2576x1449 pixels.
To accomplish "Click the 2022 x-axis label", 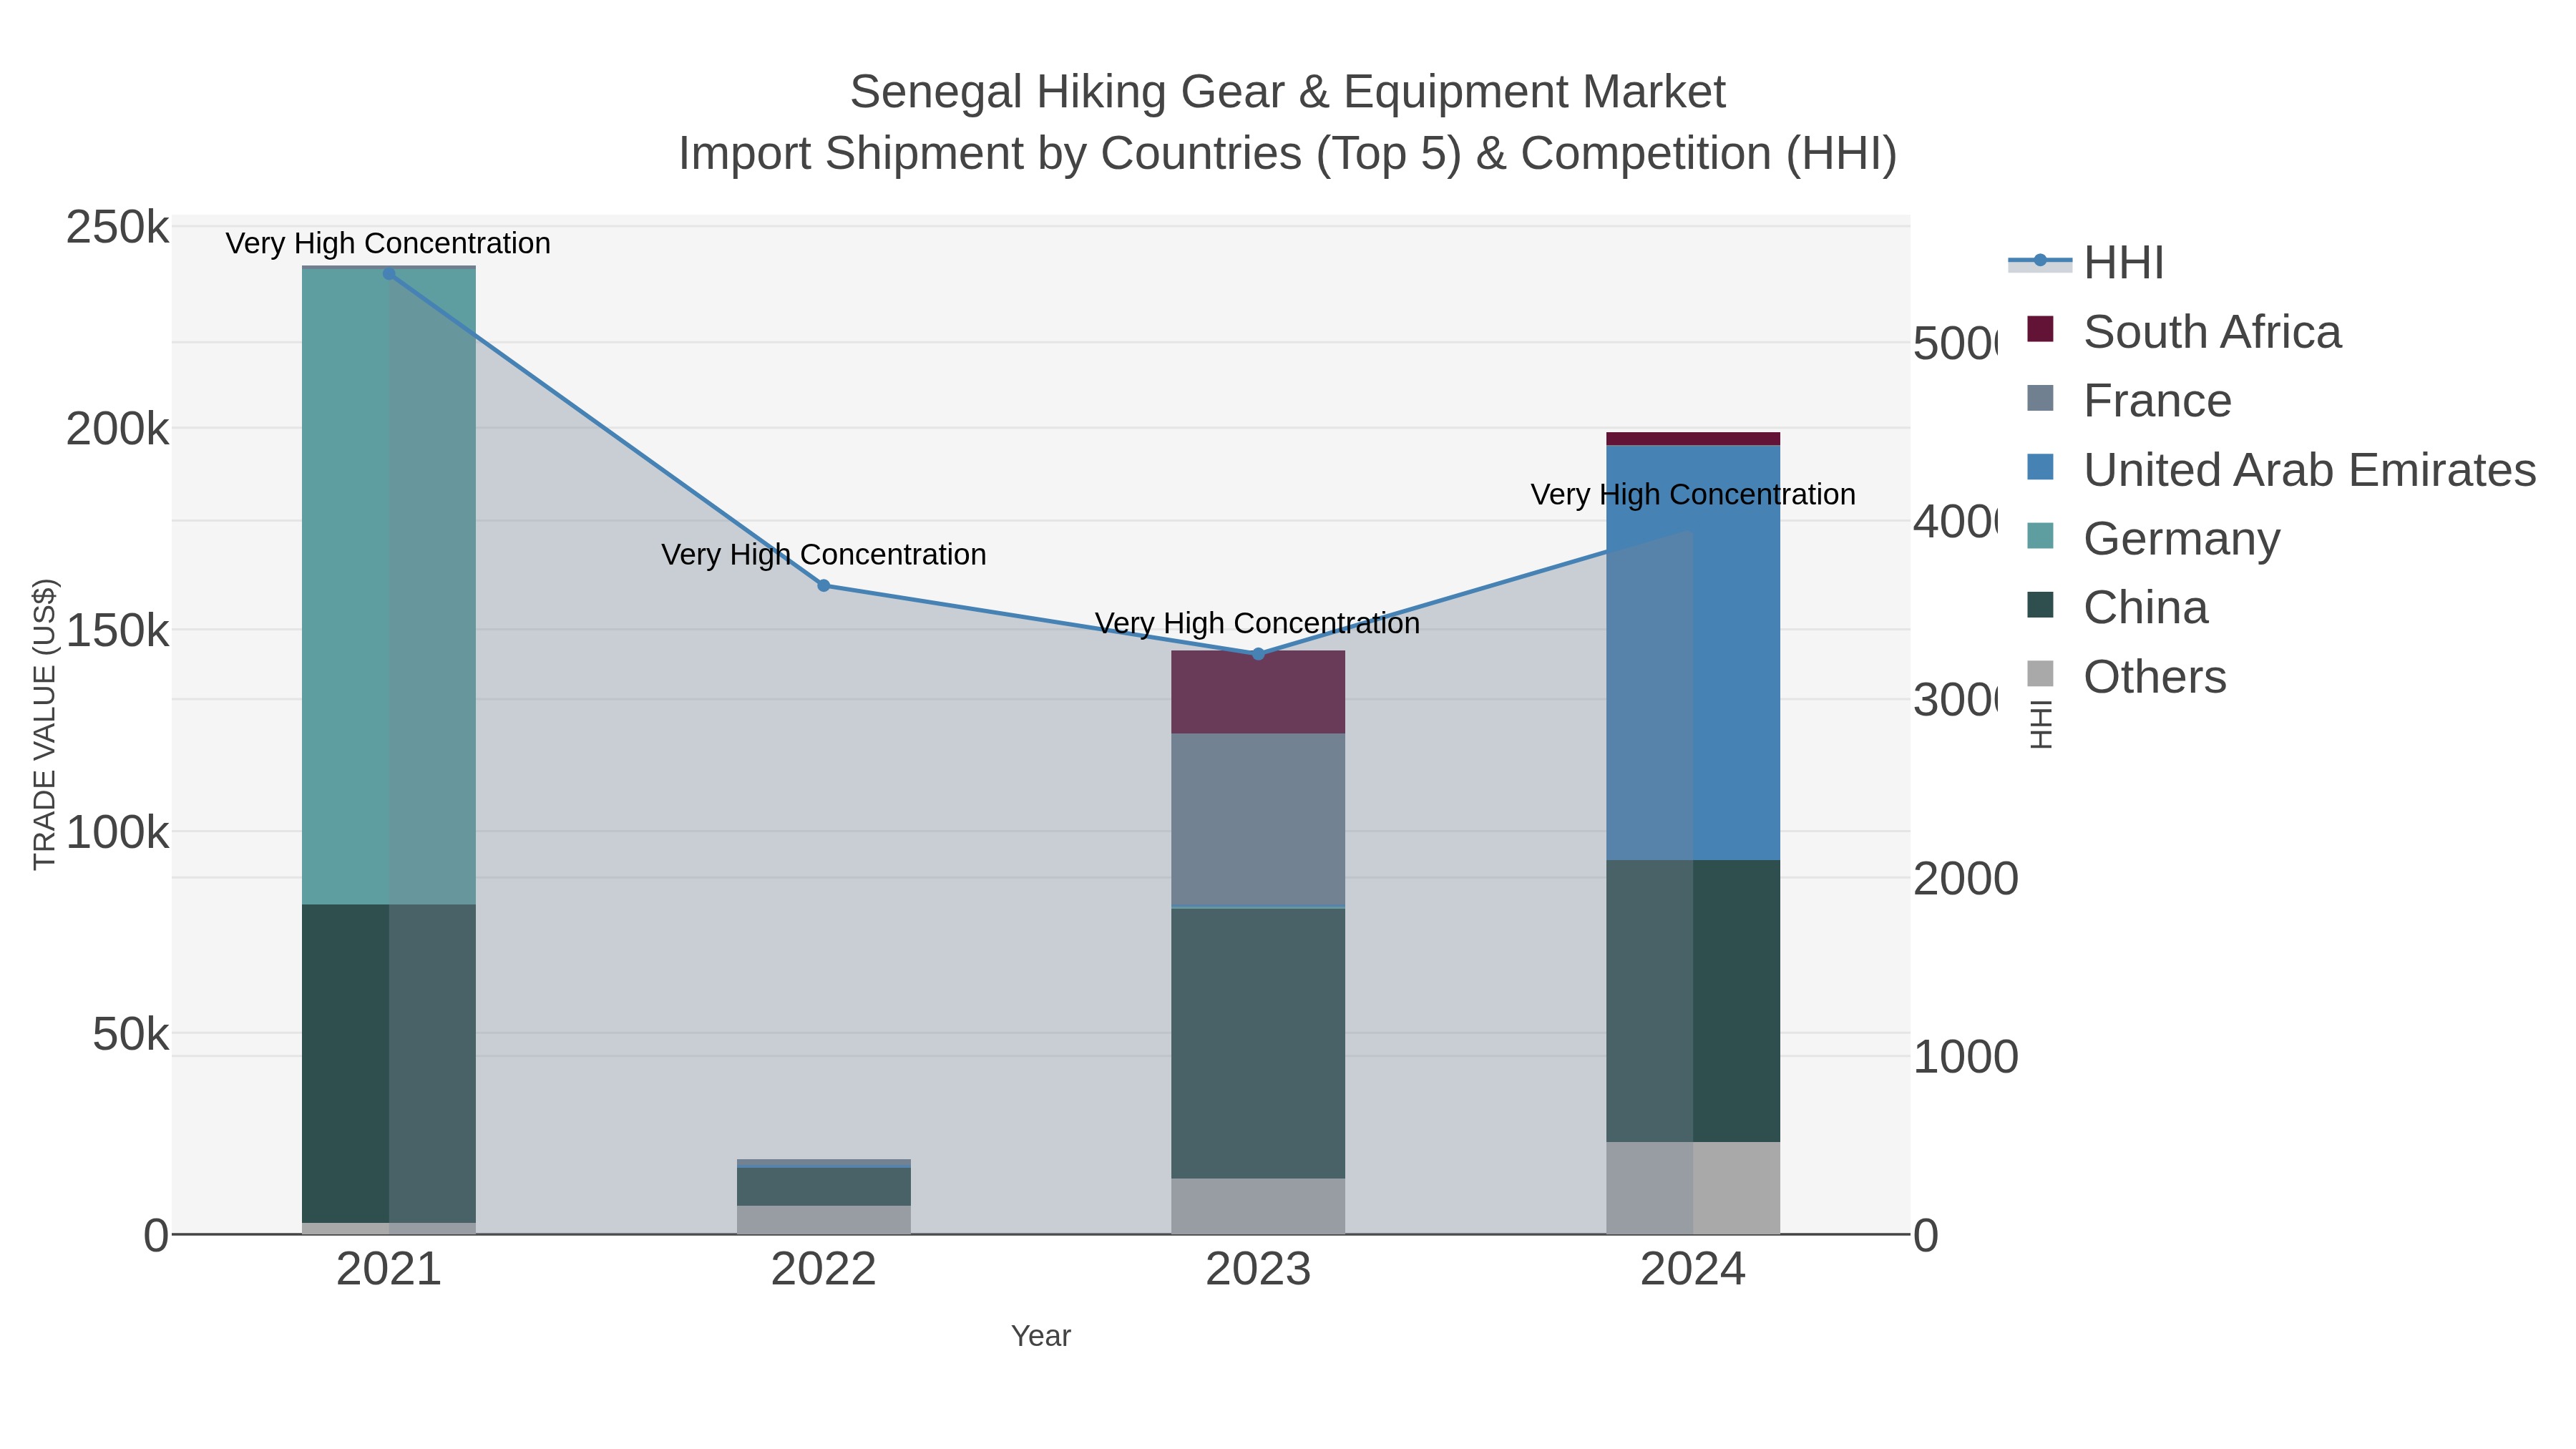I will point(824,1270).
